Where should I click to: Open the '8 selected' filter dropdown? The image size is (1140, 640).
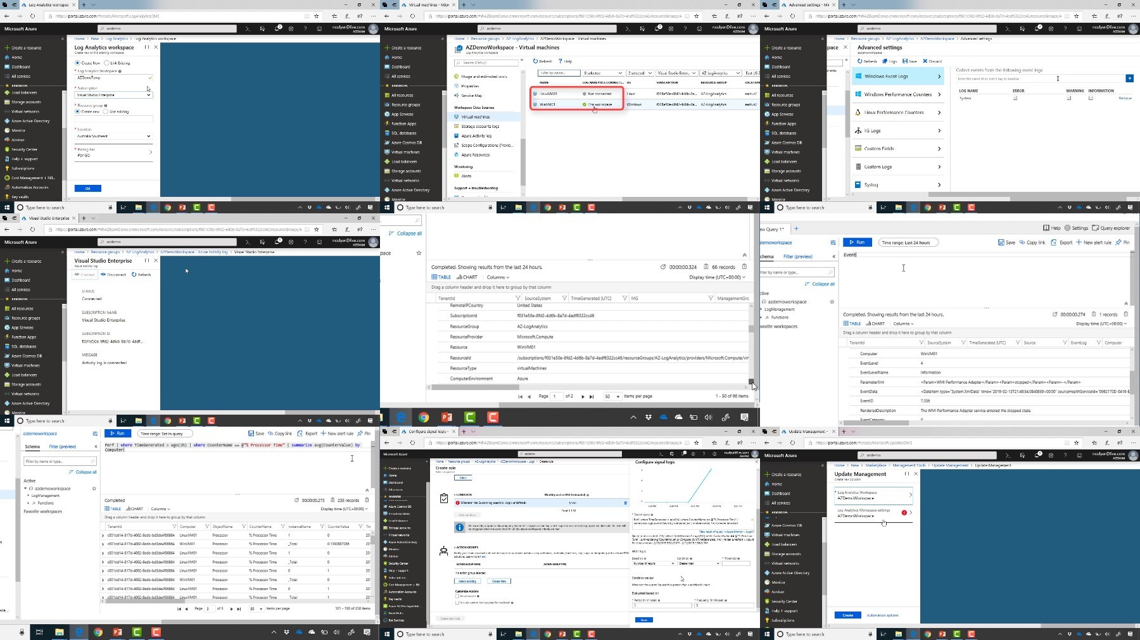pos(603,73)
